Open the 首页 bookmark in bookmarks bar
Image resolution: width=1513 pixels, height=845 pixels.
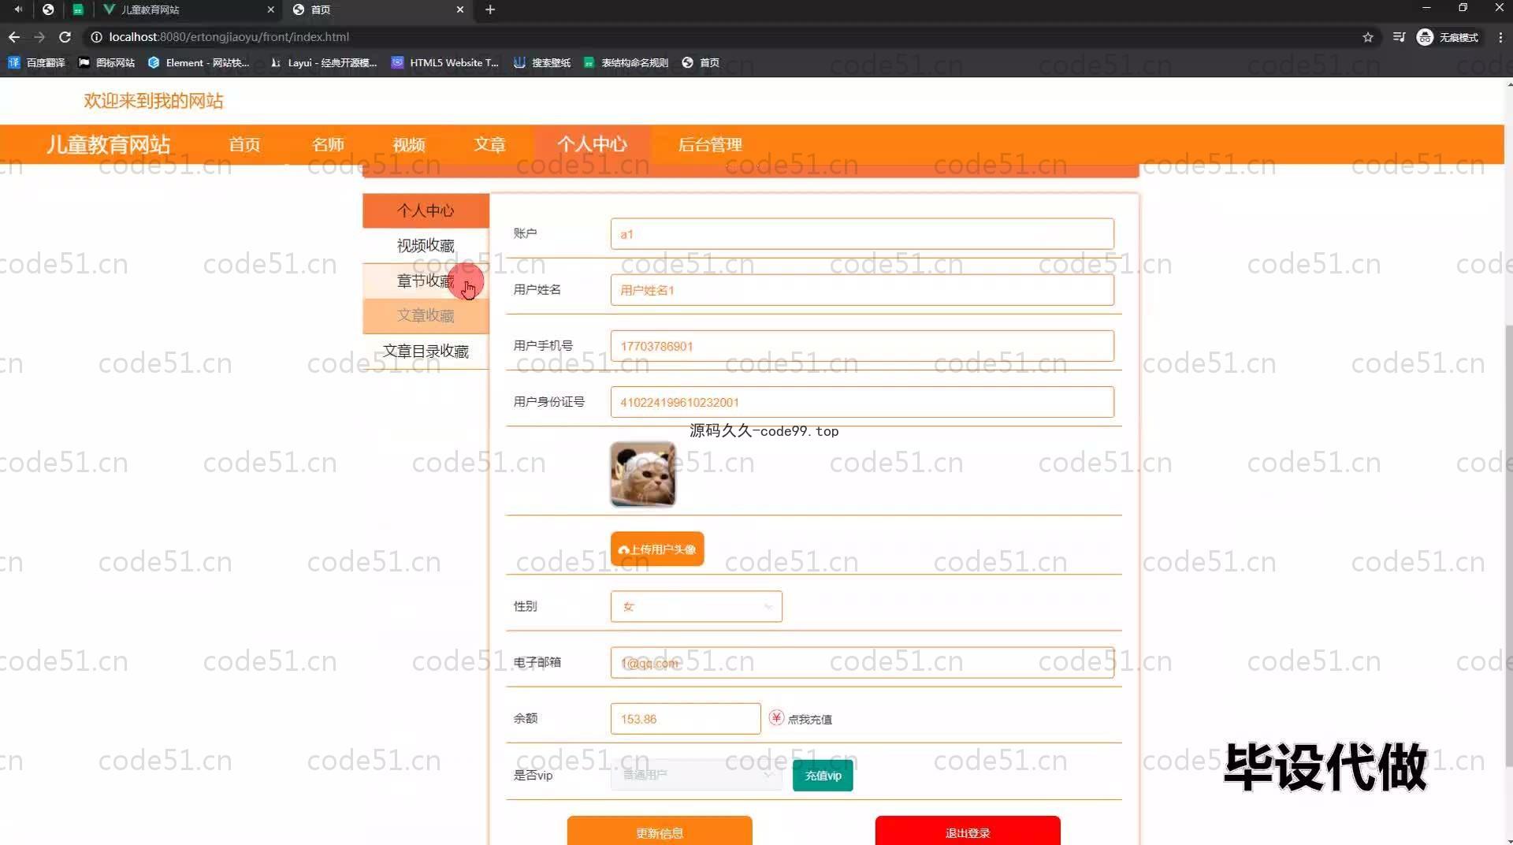click(701, 62)
